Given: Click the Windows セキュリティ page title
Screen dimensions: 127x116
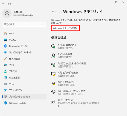Looking at the screenshot, I should (x=83, y=11).
